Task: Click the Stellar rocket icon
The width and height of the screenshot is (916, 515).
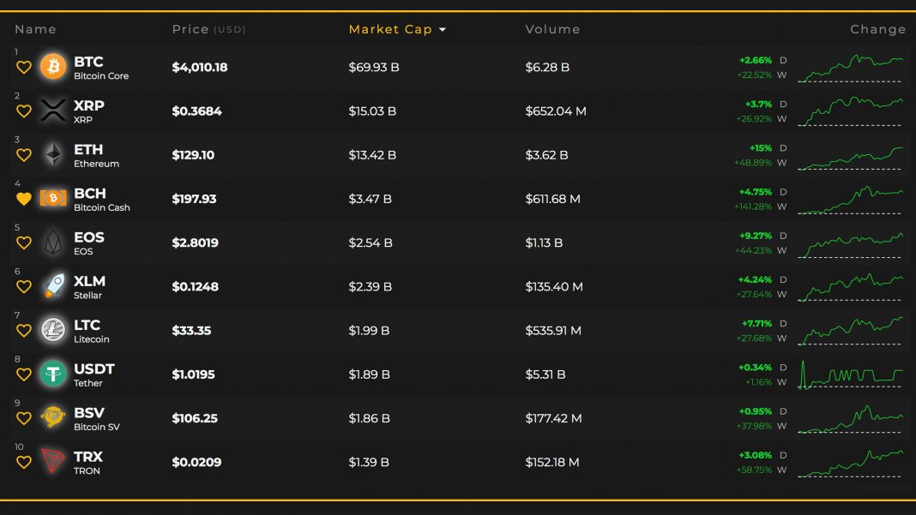Action: tap(53, 286)
